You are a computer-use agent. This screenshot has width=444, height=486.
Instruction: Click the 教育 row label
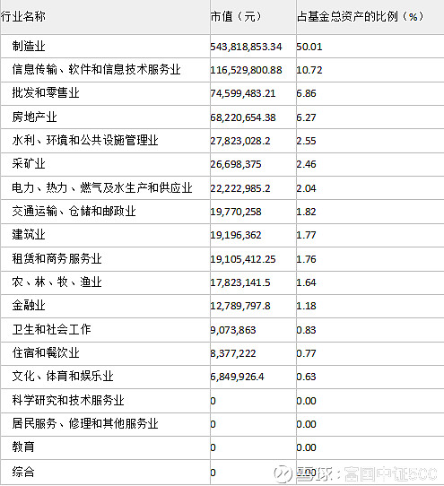[x=23, y=447]
